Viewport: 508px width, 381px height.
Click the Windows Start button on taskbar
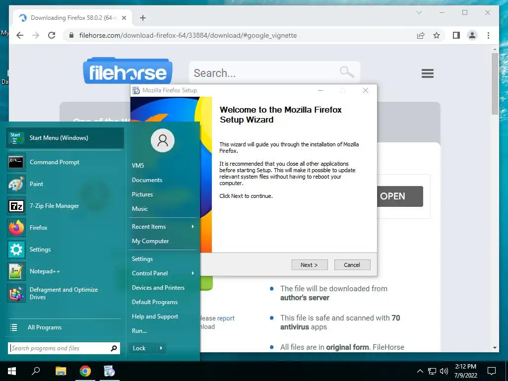pyautogui.click(x=12, y=371)
